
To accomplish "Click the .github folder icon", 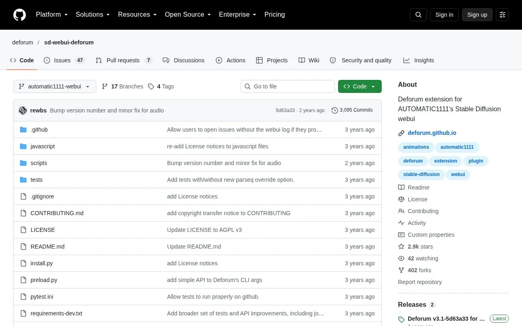I will pos(23,130).
